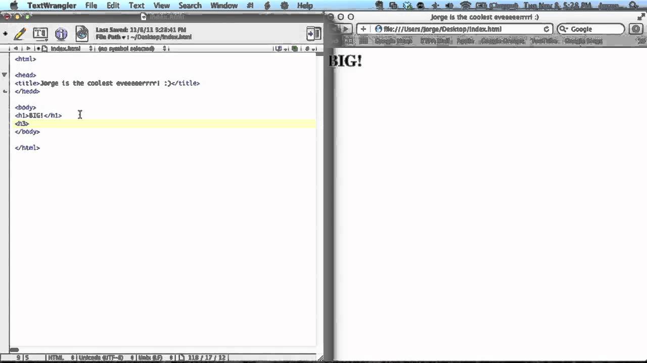Open the #! scripts menu

[x=250, y=6]
